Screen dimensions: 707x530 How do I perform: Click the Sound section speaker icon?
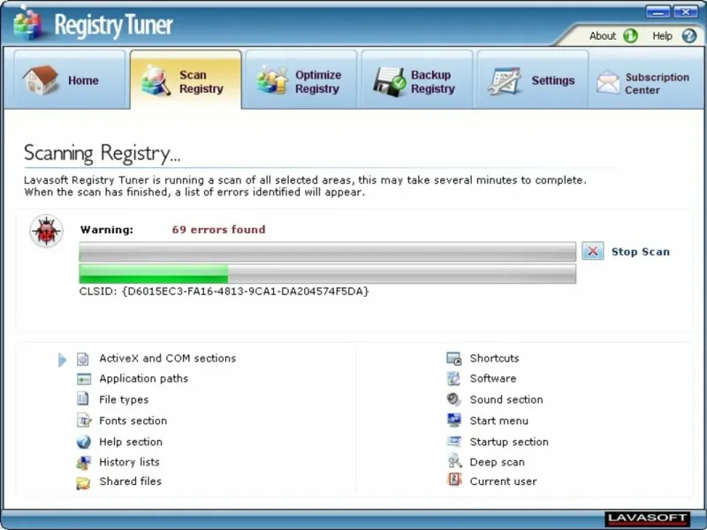453,399
